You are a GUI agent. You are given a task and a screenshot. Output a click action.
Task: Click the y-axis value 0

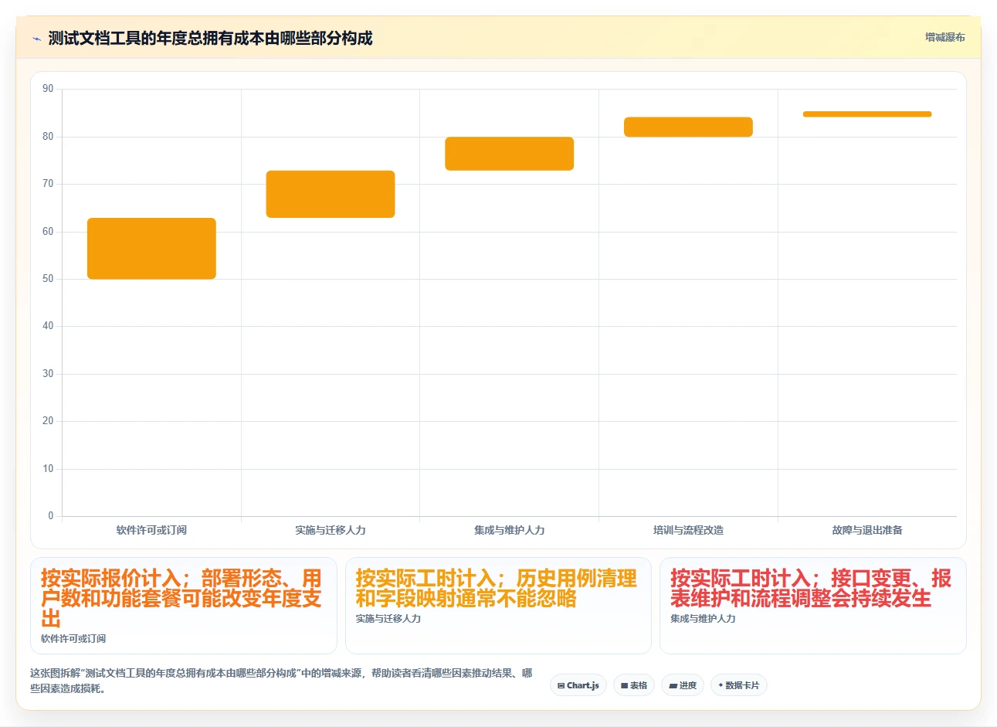(51, 516)
